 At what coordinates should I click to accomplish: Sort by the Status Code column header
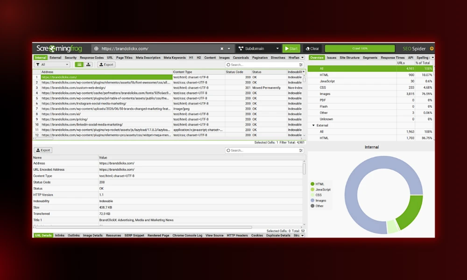(x=238, y=72)
